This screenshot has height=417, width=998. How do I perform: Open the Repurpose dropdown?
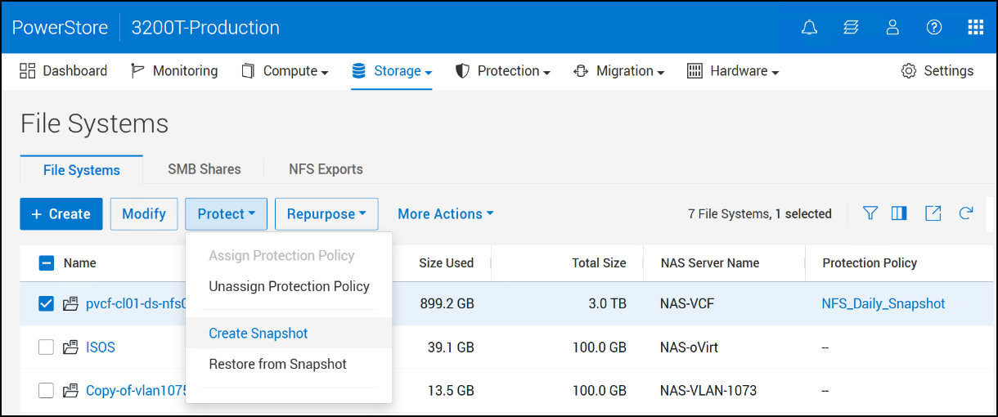[326, 214]
